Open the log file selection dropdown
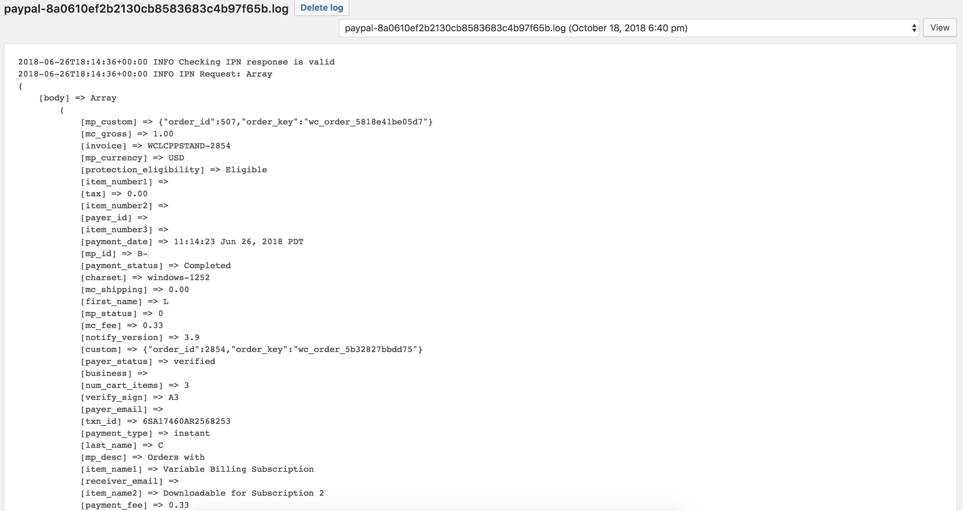The image size is (963, 511). pos(629,28)
